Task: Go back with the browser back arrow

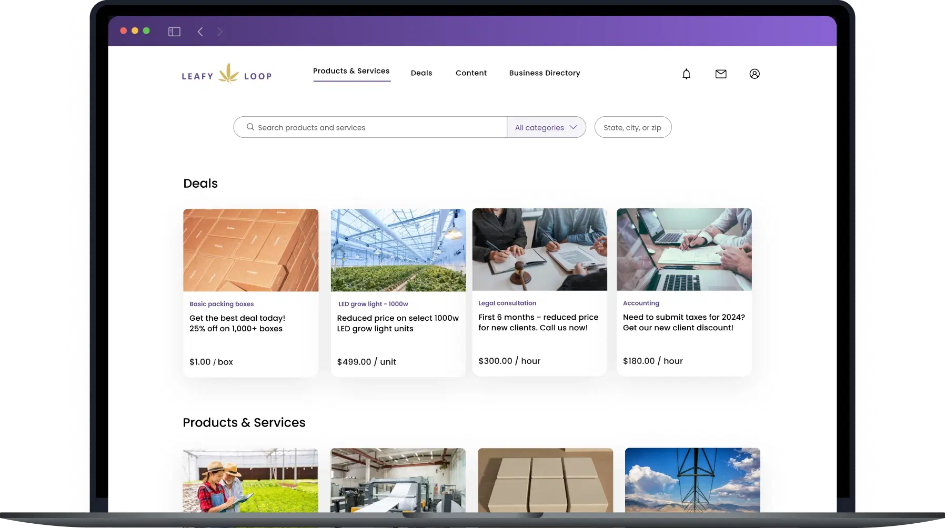Action: pos(200,32)
